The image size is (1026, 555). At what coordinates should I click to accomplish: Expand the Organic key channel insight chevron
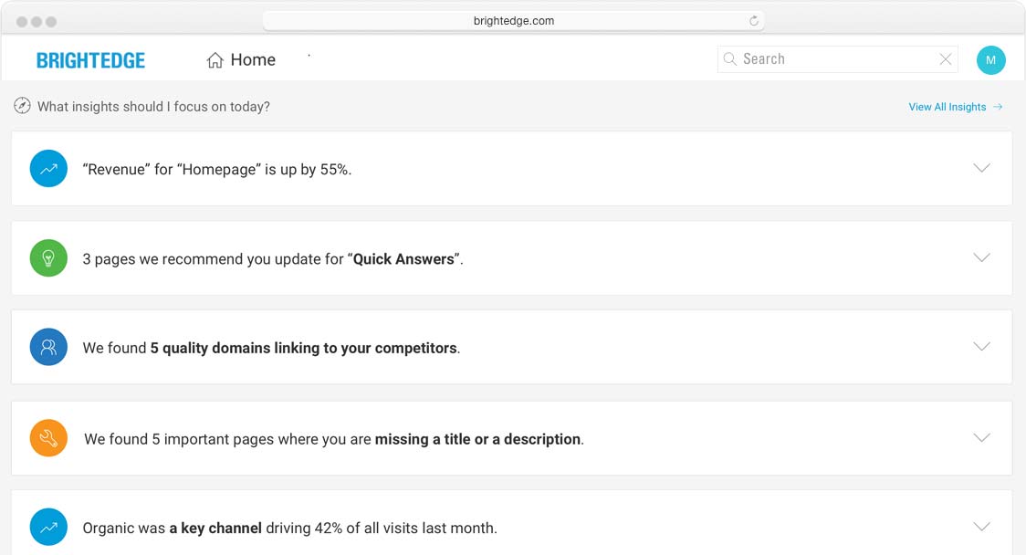tap(981, 527)
